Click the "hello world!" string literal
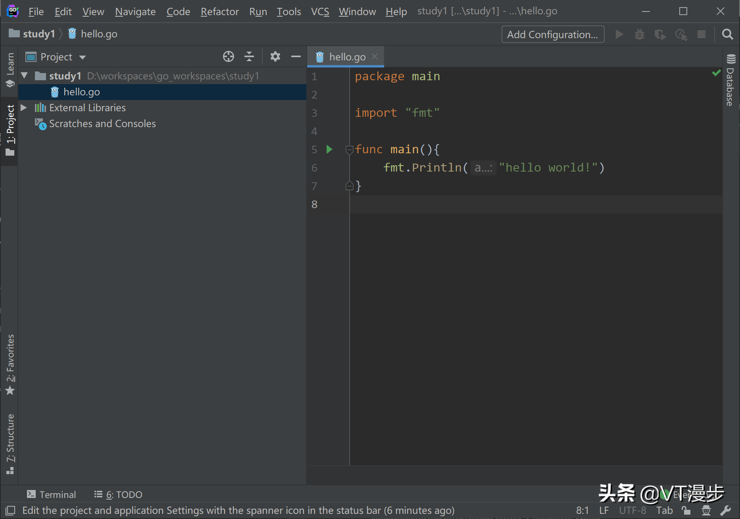 pos(548,168)
